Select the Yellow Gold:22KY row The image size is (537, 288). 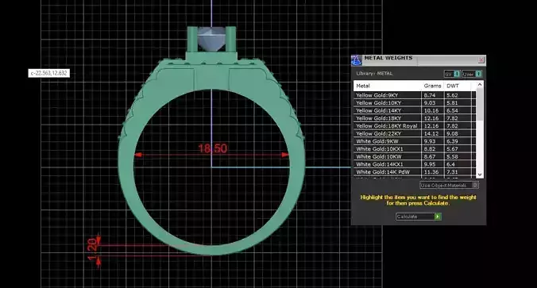pyautogui.click(x=415, y=133)
